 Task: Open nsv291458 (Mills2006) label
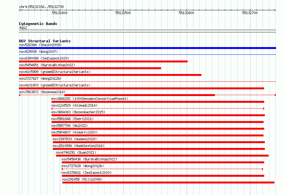click(82, 179)
